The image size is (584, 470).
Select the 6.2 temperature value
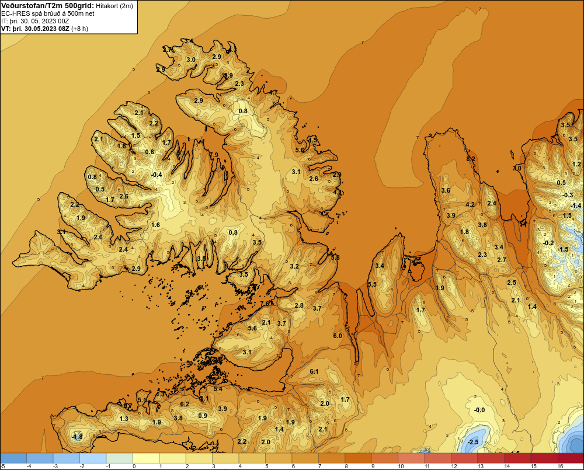click(185, 404)
